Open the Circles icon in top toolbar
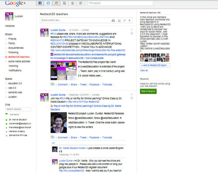Viewport: 218px width, 173px height. coord(81,3)
